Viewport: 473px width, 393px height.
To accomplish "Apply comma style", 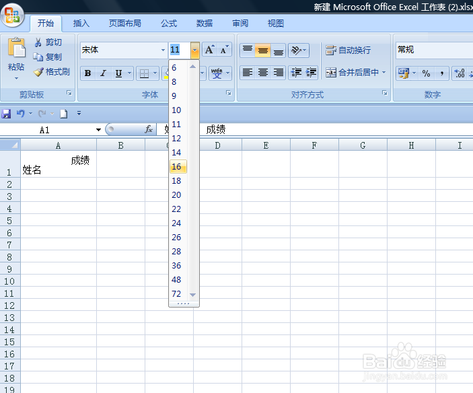I will pos(441,73).
